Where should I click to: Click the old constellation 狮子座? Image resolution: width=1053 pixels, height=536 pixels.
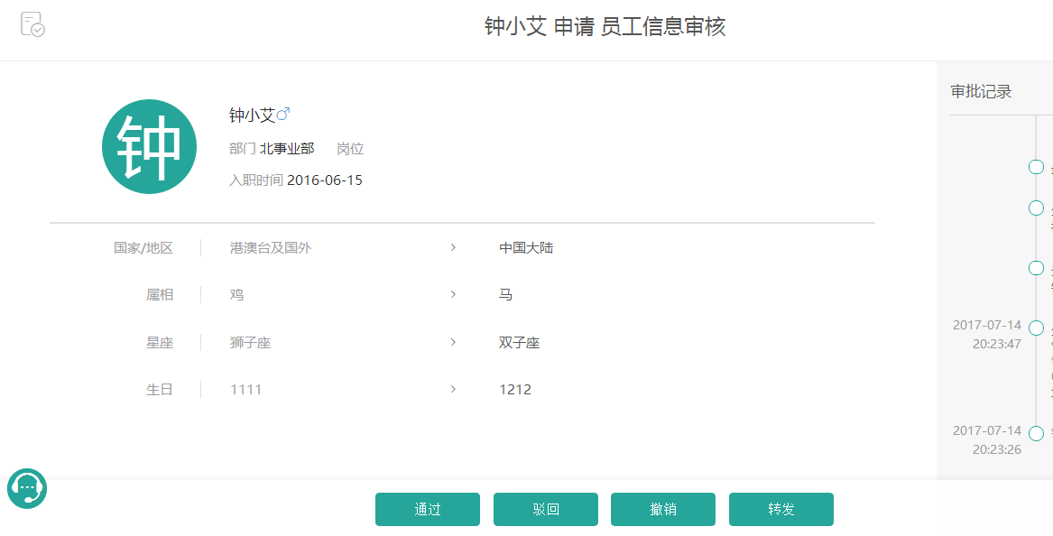click(x=250, y=343)
